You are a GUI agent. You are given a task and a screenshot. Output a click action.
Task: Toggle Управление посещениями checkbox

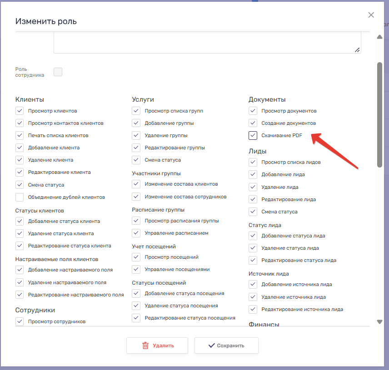(x=136, y=269)
